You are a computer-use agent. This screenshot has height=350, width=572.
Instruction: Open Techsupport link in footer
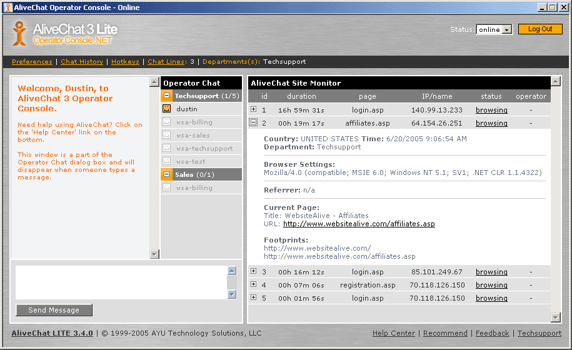click(539, 333)
